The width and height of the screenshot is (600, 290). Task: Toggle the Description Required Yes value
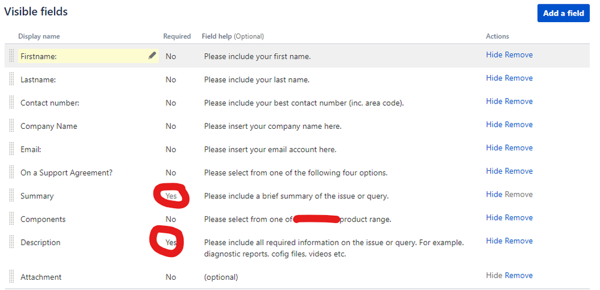pyautogui.click(x=171, y=242)
